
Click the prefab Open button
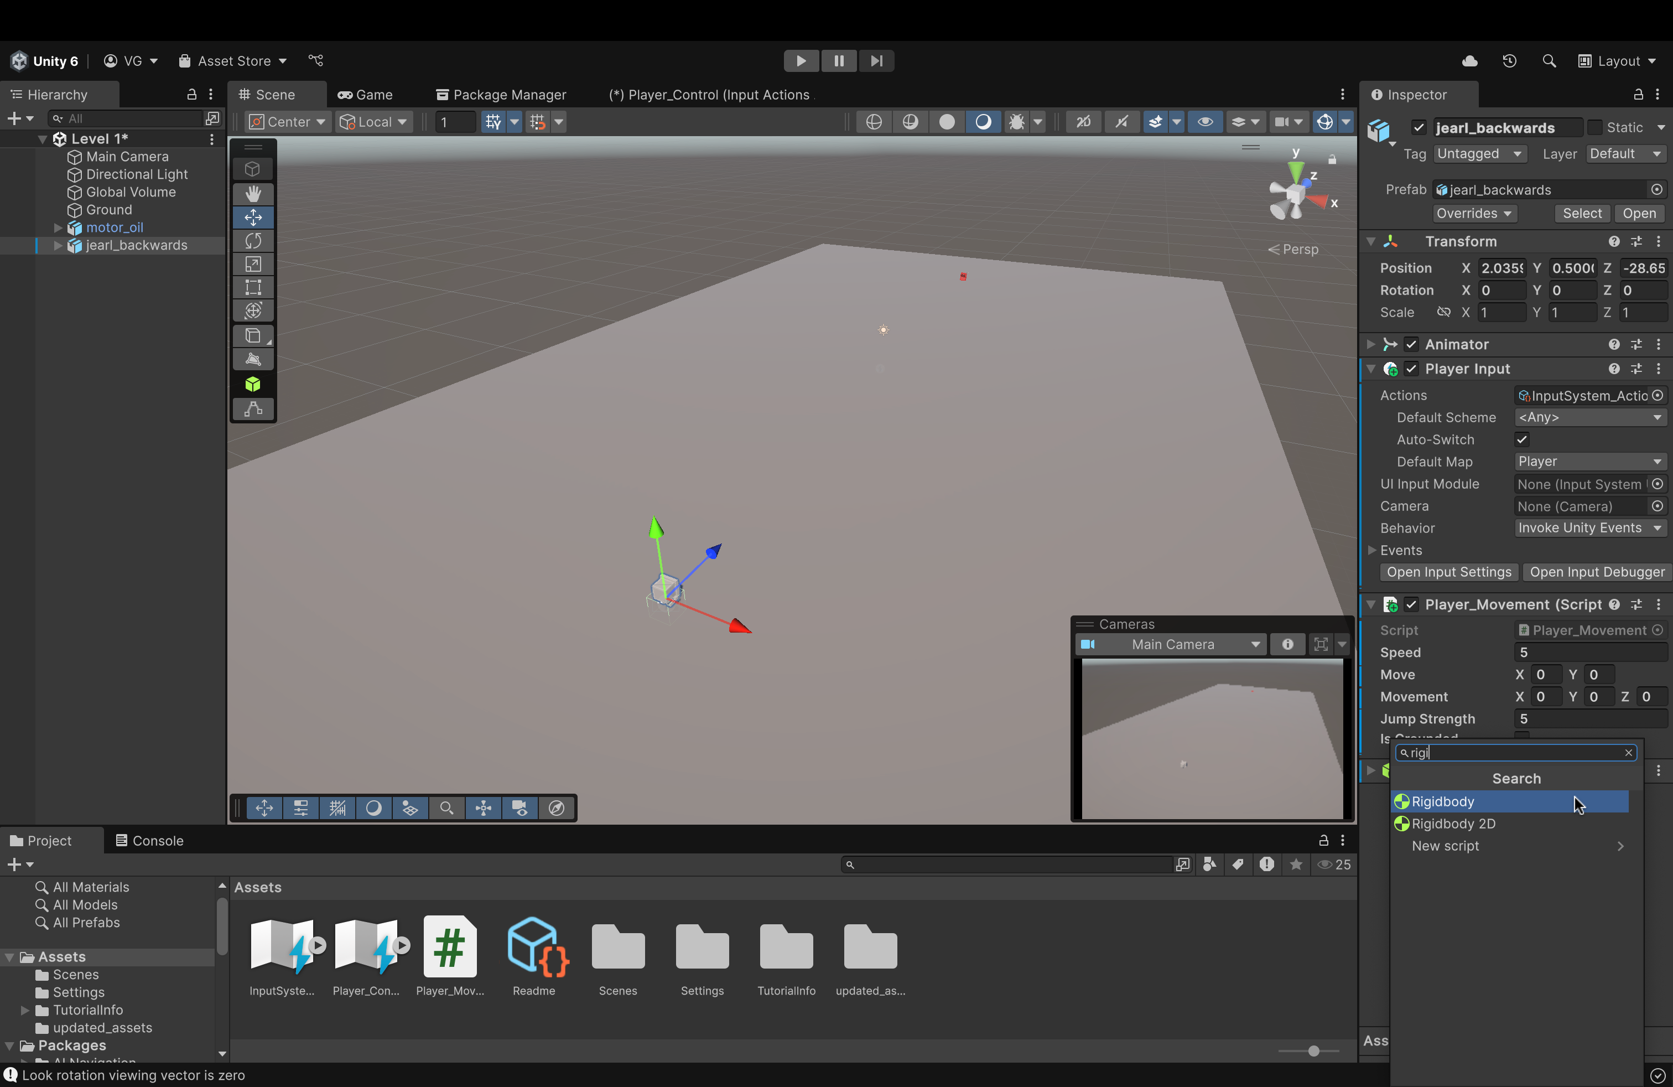[1639, 214]
